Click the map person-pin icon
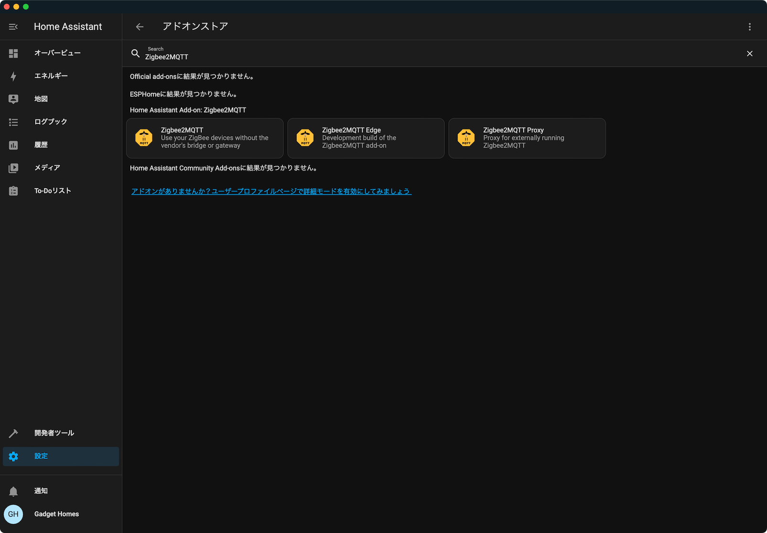Screen dimensions: 767x533 pos(13,99)
